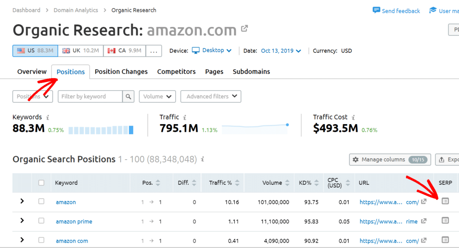The height and width of the screenshot is (248, 459).
Task: Open the amazon prime keyword link
Action: click(x=74, y=222)
